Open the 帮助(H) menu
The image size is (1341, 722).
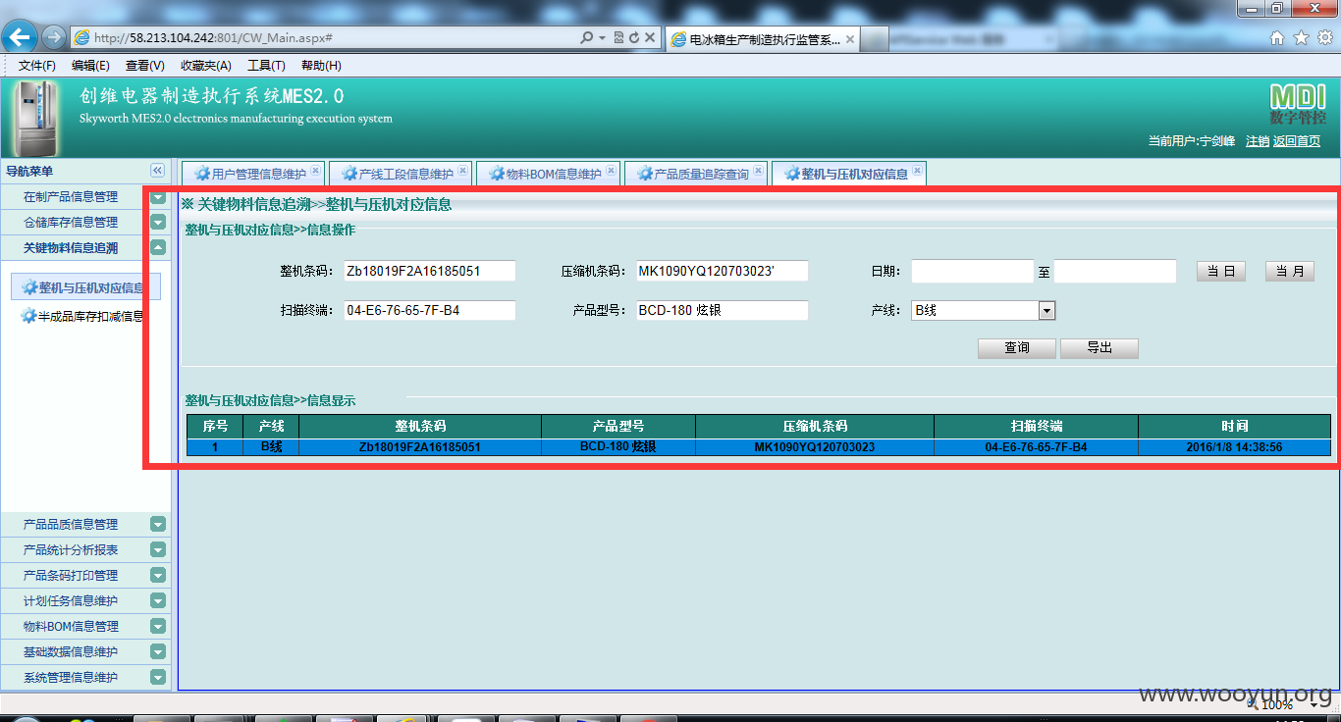click(x=321, y=66)
